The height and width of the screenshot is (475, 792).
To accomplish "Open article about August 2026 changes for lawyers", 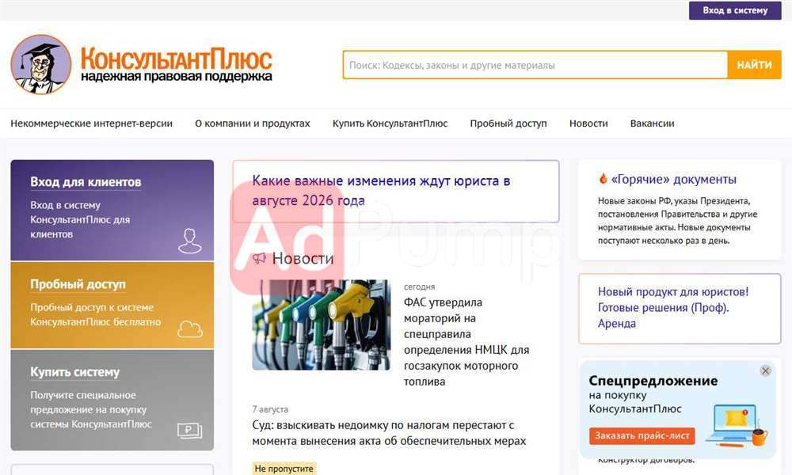I will click(381, 190).
